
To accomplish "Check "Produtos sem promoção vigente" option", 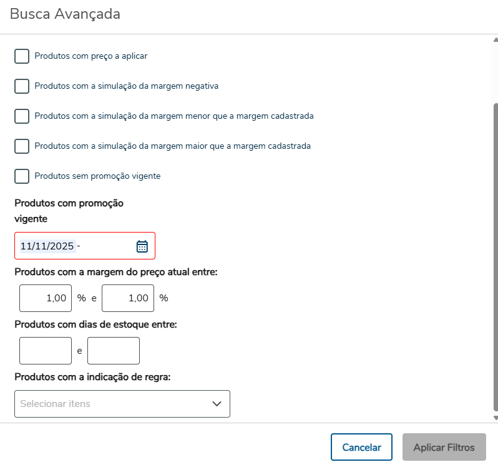I will 22,176.
